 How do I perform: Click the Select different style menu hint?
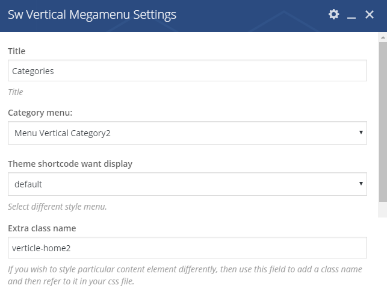57,207
